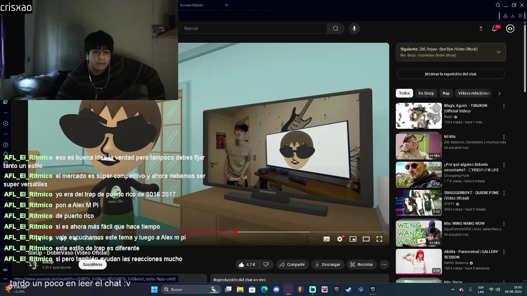Click the upload arrow icon in YouTube header

click(x=481, y=28)
